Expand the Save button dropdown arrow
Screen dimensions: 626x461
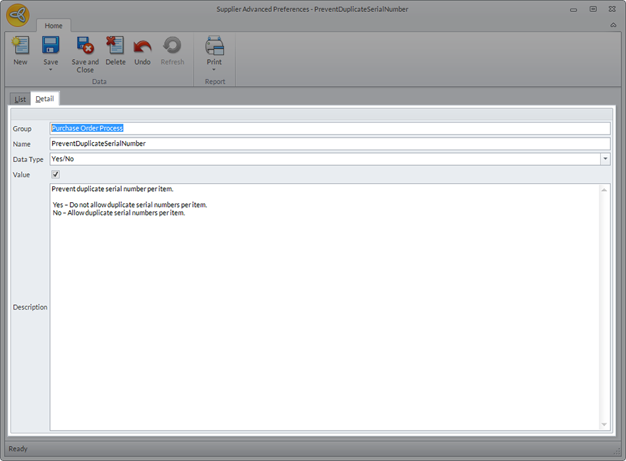click(51, 69)
